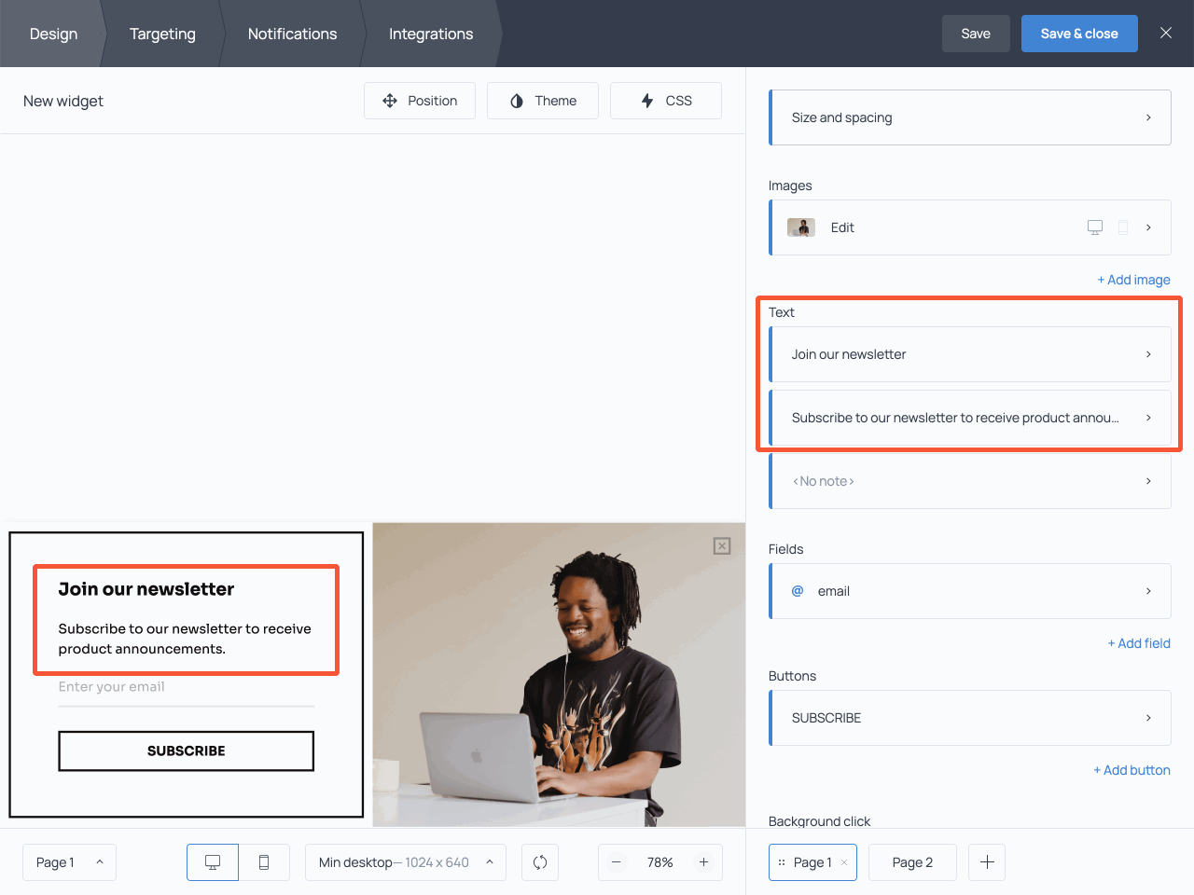Viewport: 1194px width, 895px height.
Task: Open the Integrations tab
Action: [x=431, y=34]
